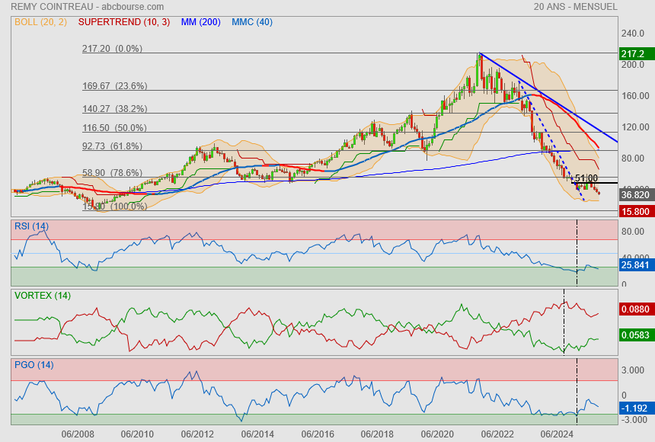Click the 06/2020 date on time axis
Viewport: 655px width, 442px height.
pos(437,434)
